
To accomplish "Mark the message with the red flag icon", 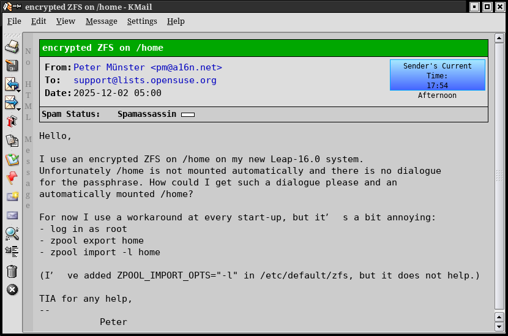I will point(12,178).
